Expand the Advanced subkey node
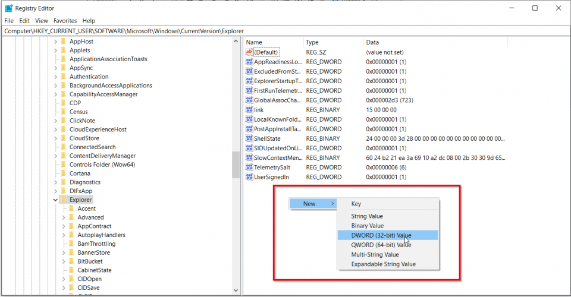Screen dimensions: 571x297 click(x=64, y=217)
